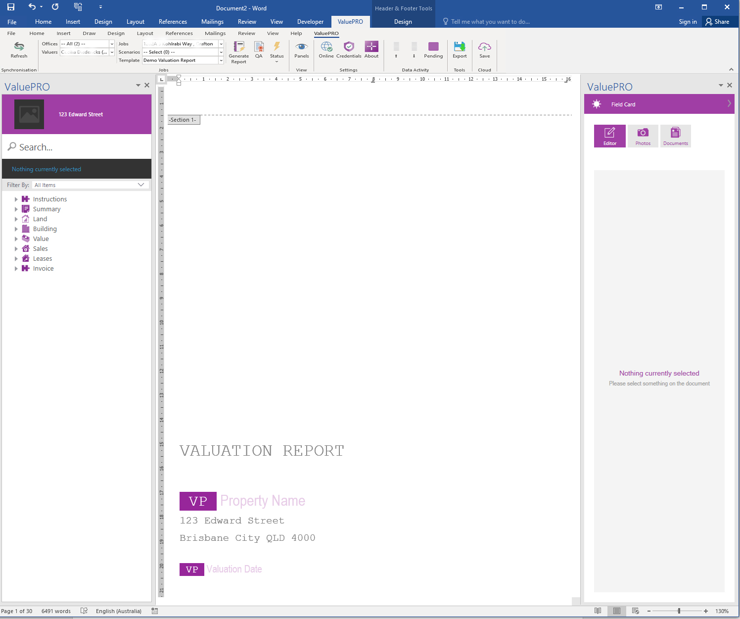
Task: Click the Redo repeat icon
Action: (x=55, y=7)
